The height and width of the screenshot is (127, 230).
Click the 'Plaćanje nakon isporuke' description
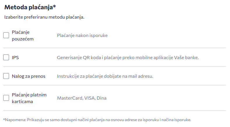tap(82, 35)
